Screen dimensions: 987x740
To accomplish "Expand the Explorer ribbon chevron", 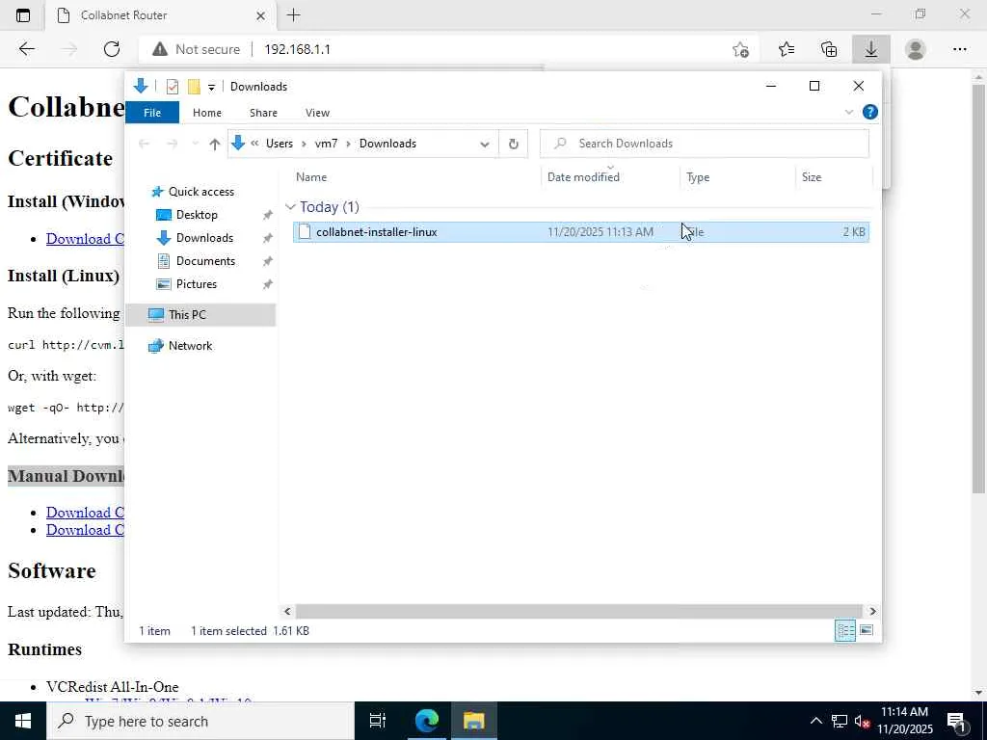I will tap(848, 112).
